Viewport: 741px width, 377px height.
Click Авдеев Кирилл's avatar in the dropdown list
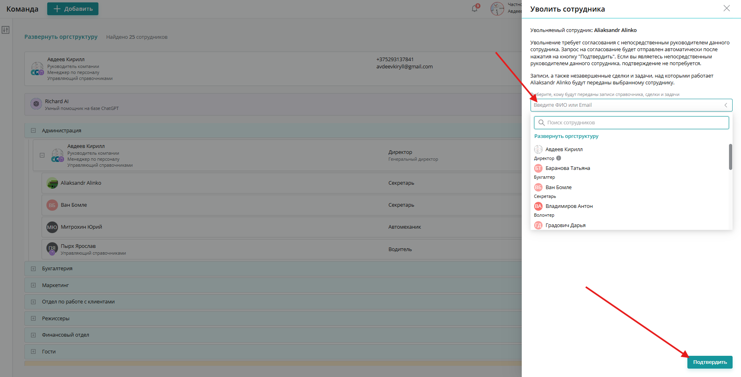tap(538, 150)
